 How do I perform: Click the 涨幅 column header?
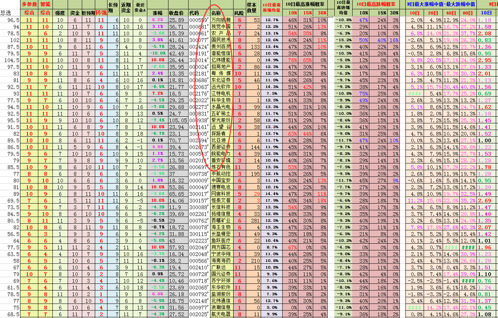coord(157,13)
